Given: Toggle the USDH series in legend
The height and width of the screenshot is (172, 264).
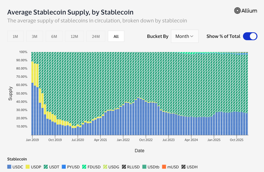Looking at the screenshot, I should [x=188, y=167].
